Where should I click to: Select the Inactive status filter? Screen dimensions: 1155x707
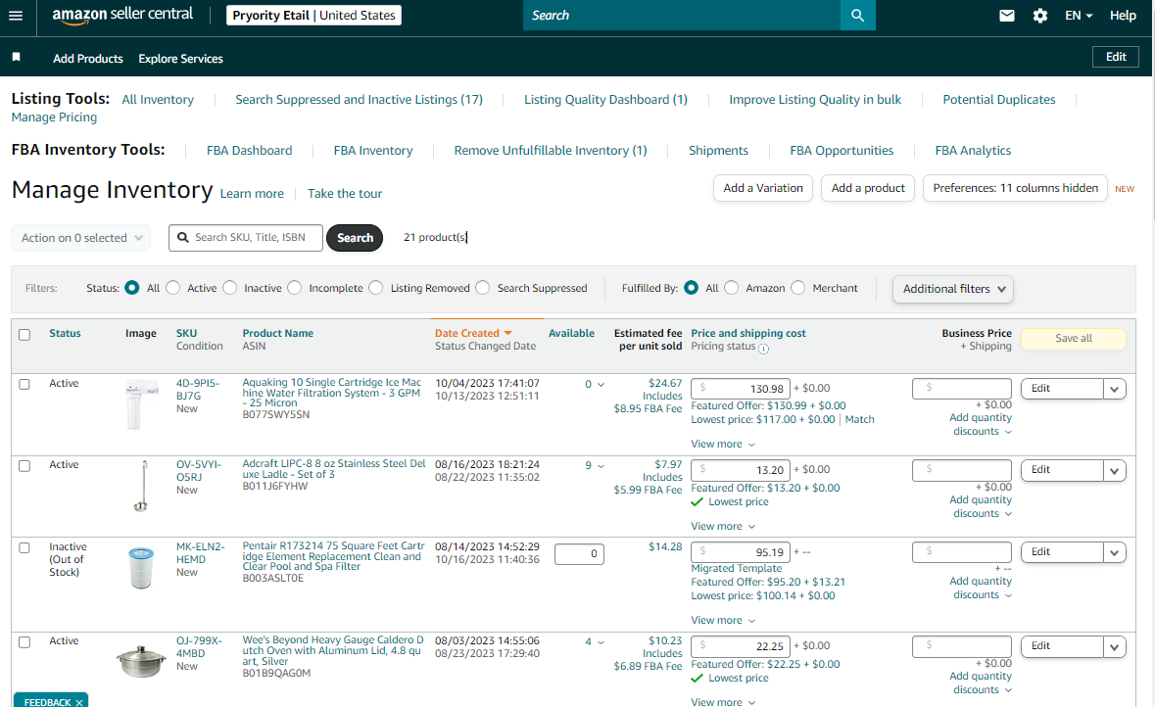[230, 288]
